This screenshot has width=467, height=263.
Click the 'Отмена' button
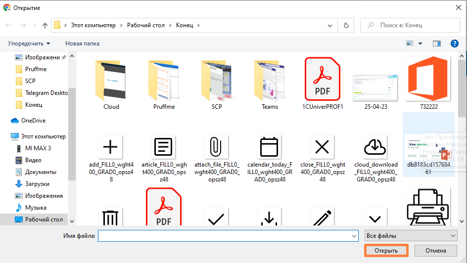click(x=435, y=251)
